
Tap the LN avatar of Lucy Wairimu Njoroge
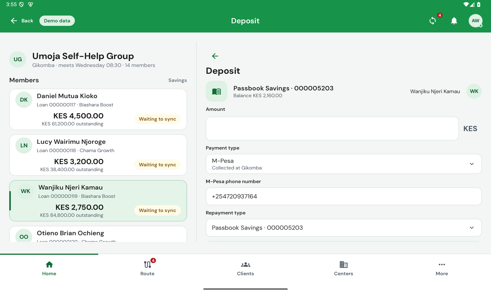point(24,145)
